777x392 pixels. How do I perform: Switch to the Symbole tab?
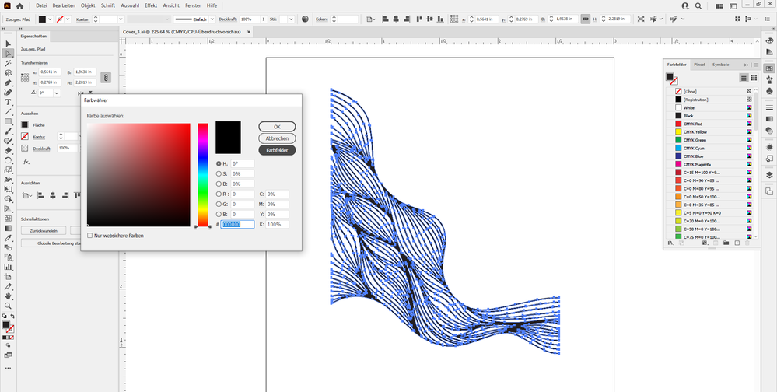tap(720, 65)
